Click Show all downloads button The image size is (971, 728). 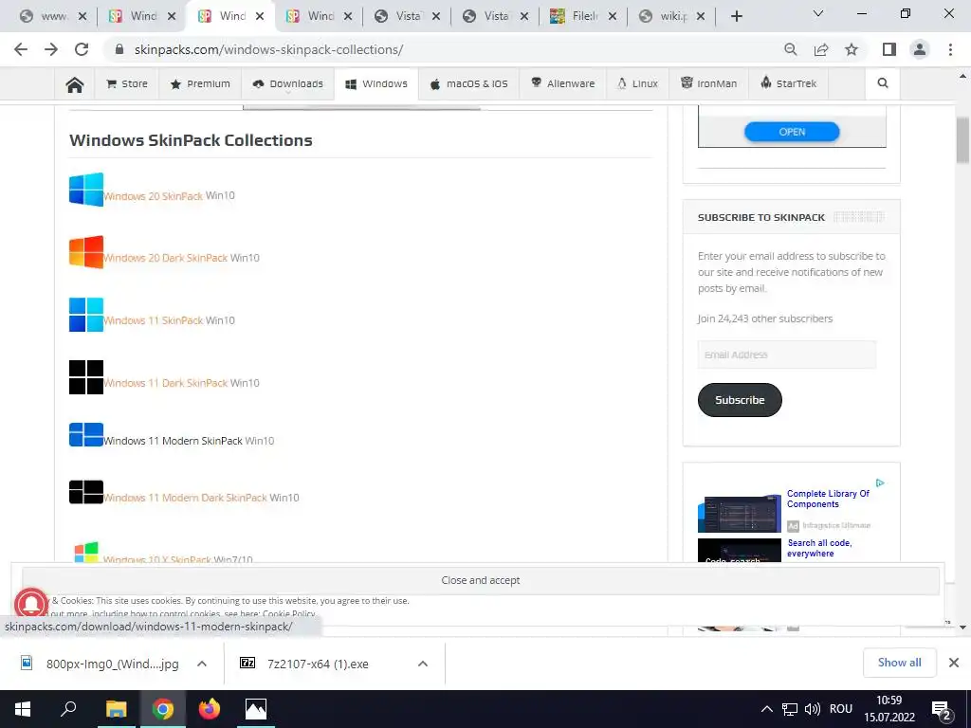[x=899, y=663]
